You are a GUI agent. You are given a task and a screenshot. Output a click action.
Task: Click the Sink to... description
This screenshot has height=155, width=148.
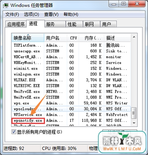point(116,51)
